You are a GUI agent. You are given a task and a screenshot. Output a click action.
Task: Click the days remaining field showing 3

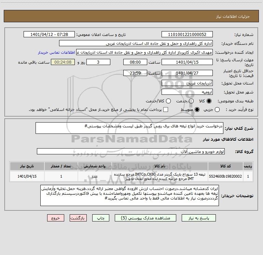tap(98, 62)
